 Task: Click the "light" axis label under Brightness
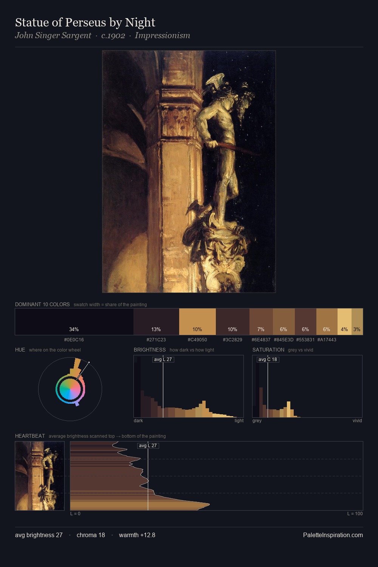(239, 421)
